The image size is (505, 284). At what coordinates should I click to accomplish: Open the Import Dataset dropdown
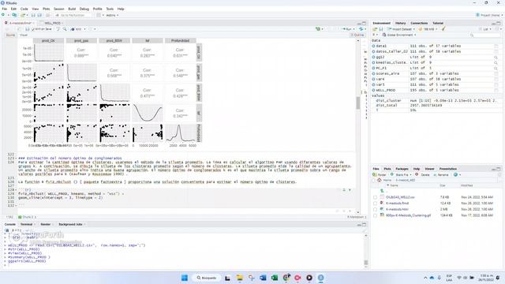[401, 29]
